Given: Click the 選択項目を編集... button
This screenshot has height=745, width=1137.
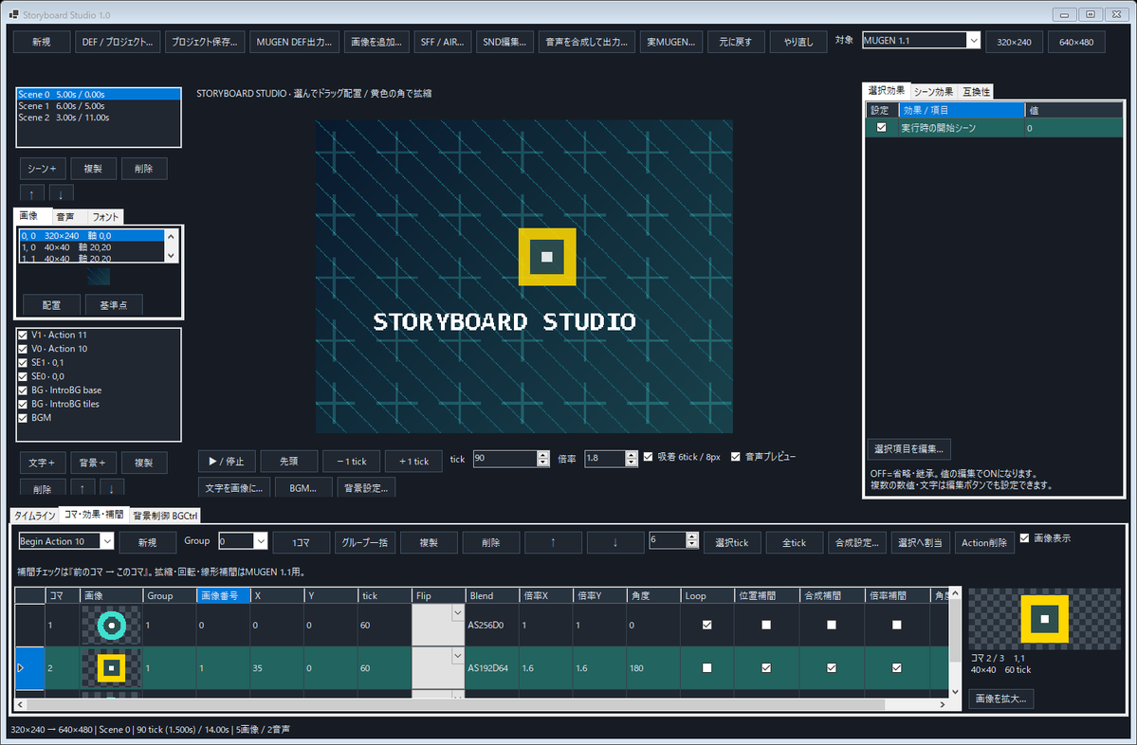Looking at the screenshot, I should pos(908,449).
